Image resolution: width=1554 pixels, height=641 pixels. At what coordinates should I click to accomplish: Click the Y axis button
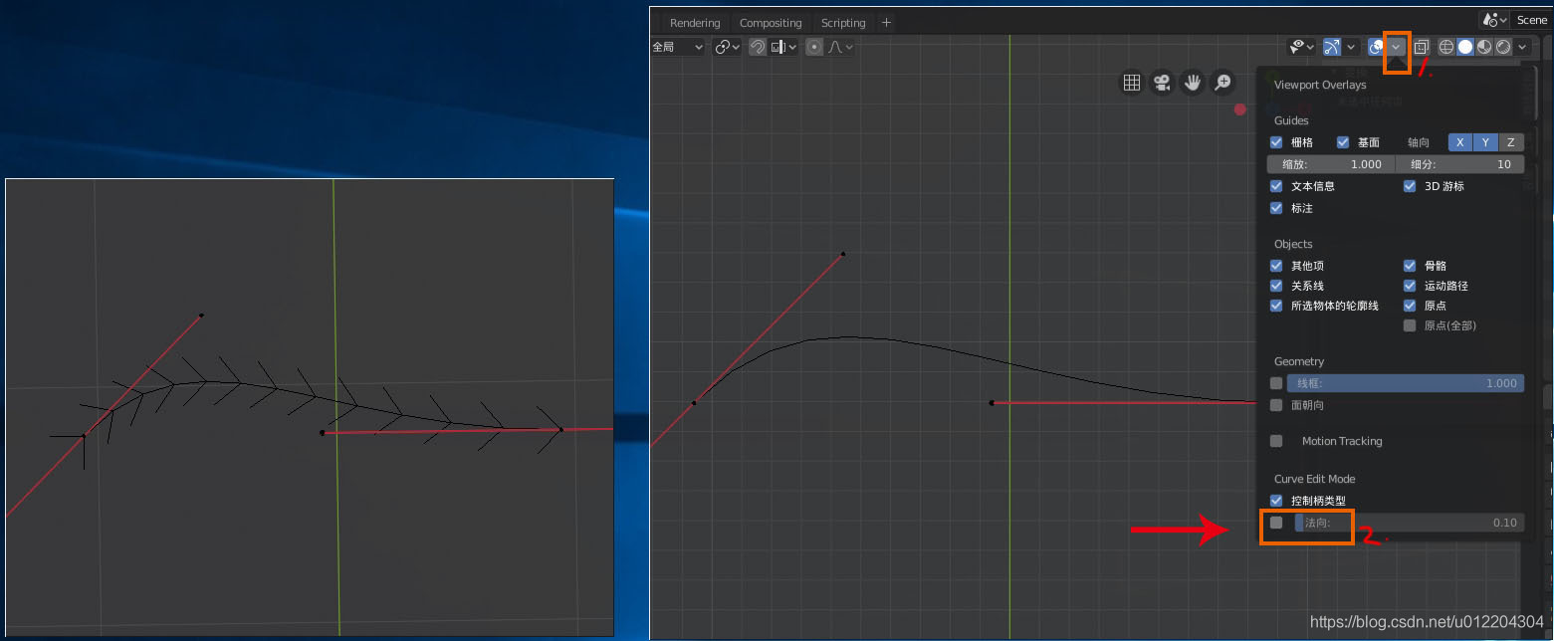1485,142
